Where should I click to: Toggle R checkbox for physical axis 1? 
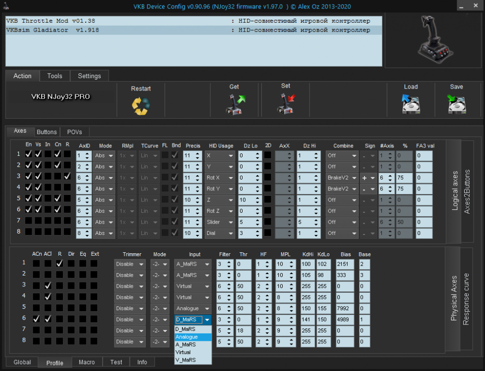tap(60, 263)
